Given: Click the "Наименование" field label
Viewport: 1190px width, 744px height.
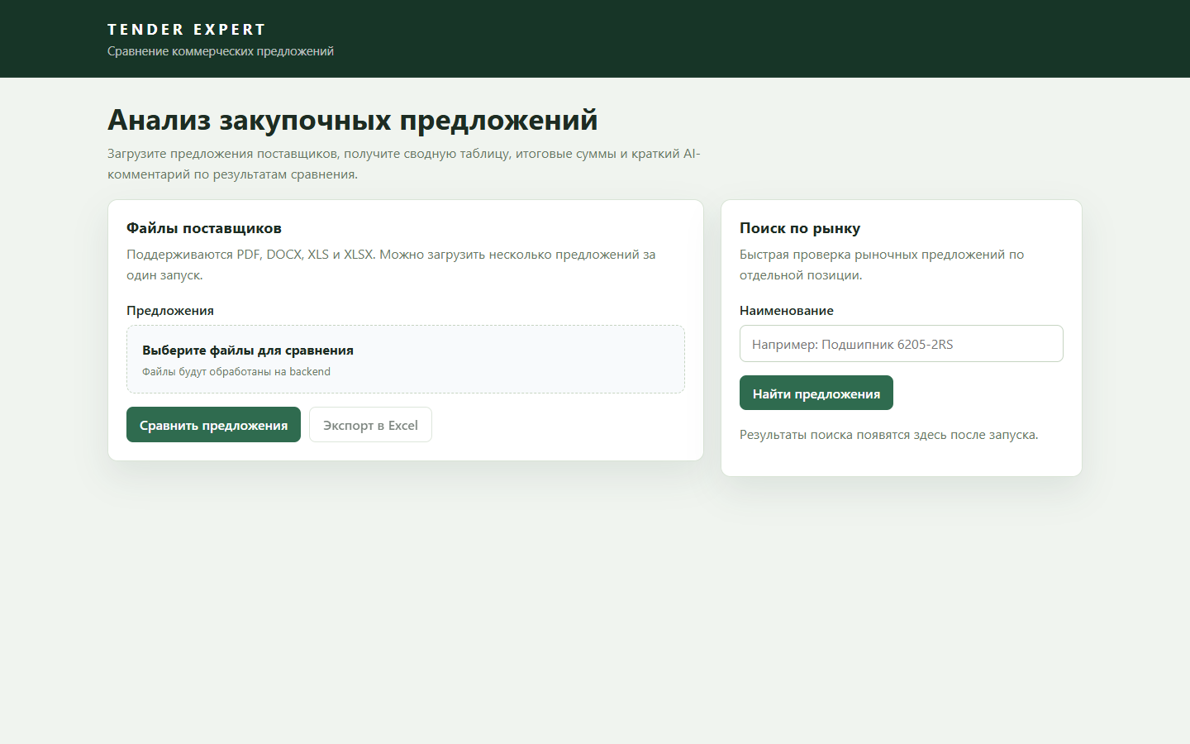Looking at the screenshot, I should click(x=787, y=311).
